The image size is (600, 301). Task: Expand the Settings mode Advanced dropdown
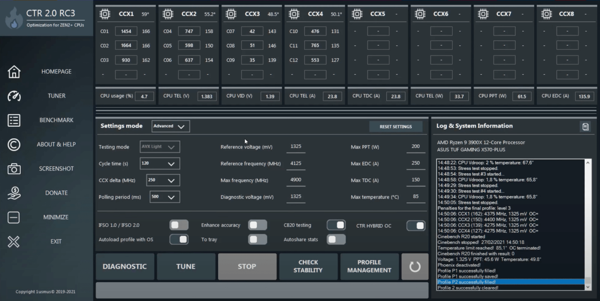[171, 126]
